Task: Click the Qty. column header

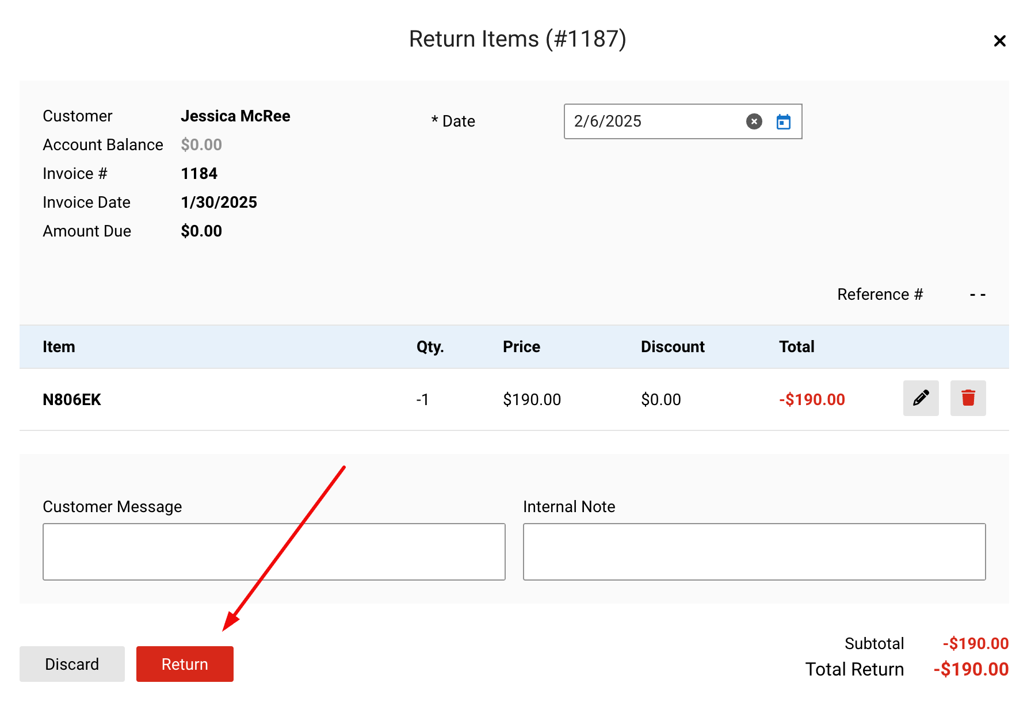Action: 430,347
